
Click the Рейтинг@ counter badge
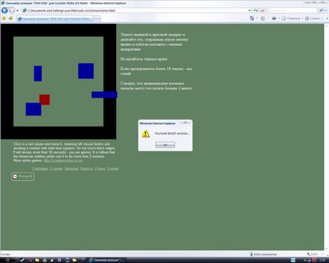[x=23, y=176]
